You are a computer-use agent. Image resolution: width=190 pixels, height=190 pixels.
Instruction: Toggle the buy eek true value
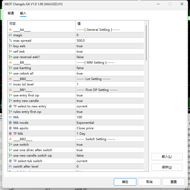tap(110, 46)
